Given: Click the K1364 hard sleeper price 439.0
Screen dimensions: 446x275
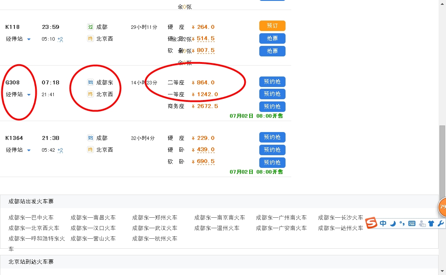Looking at the screenshot, I should (x=206, y=150).
